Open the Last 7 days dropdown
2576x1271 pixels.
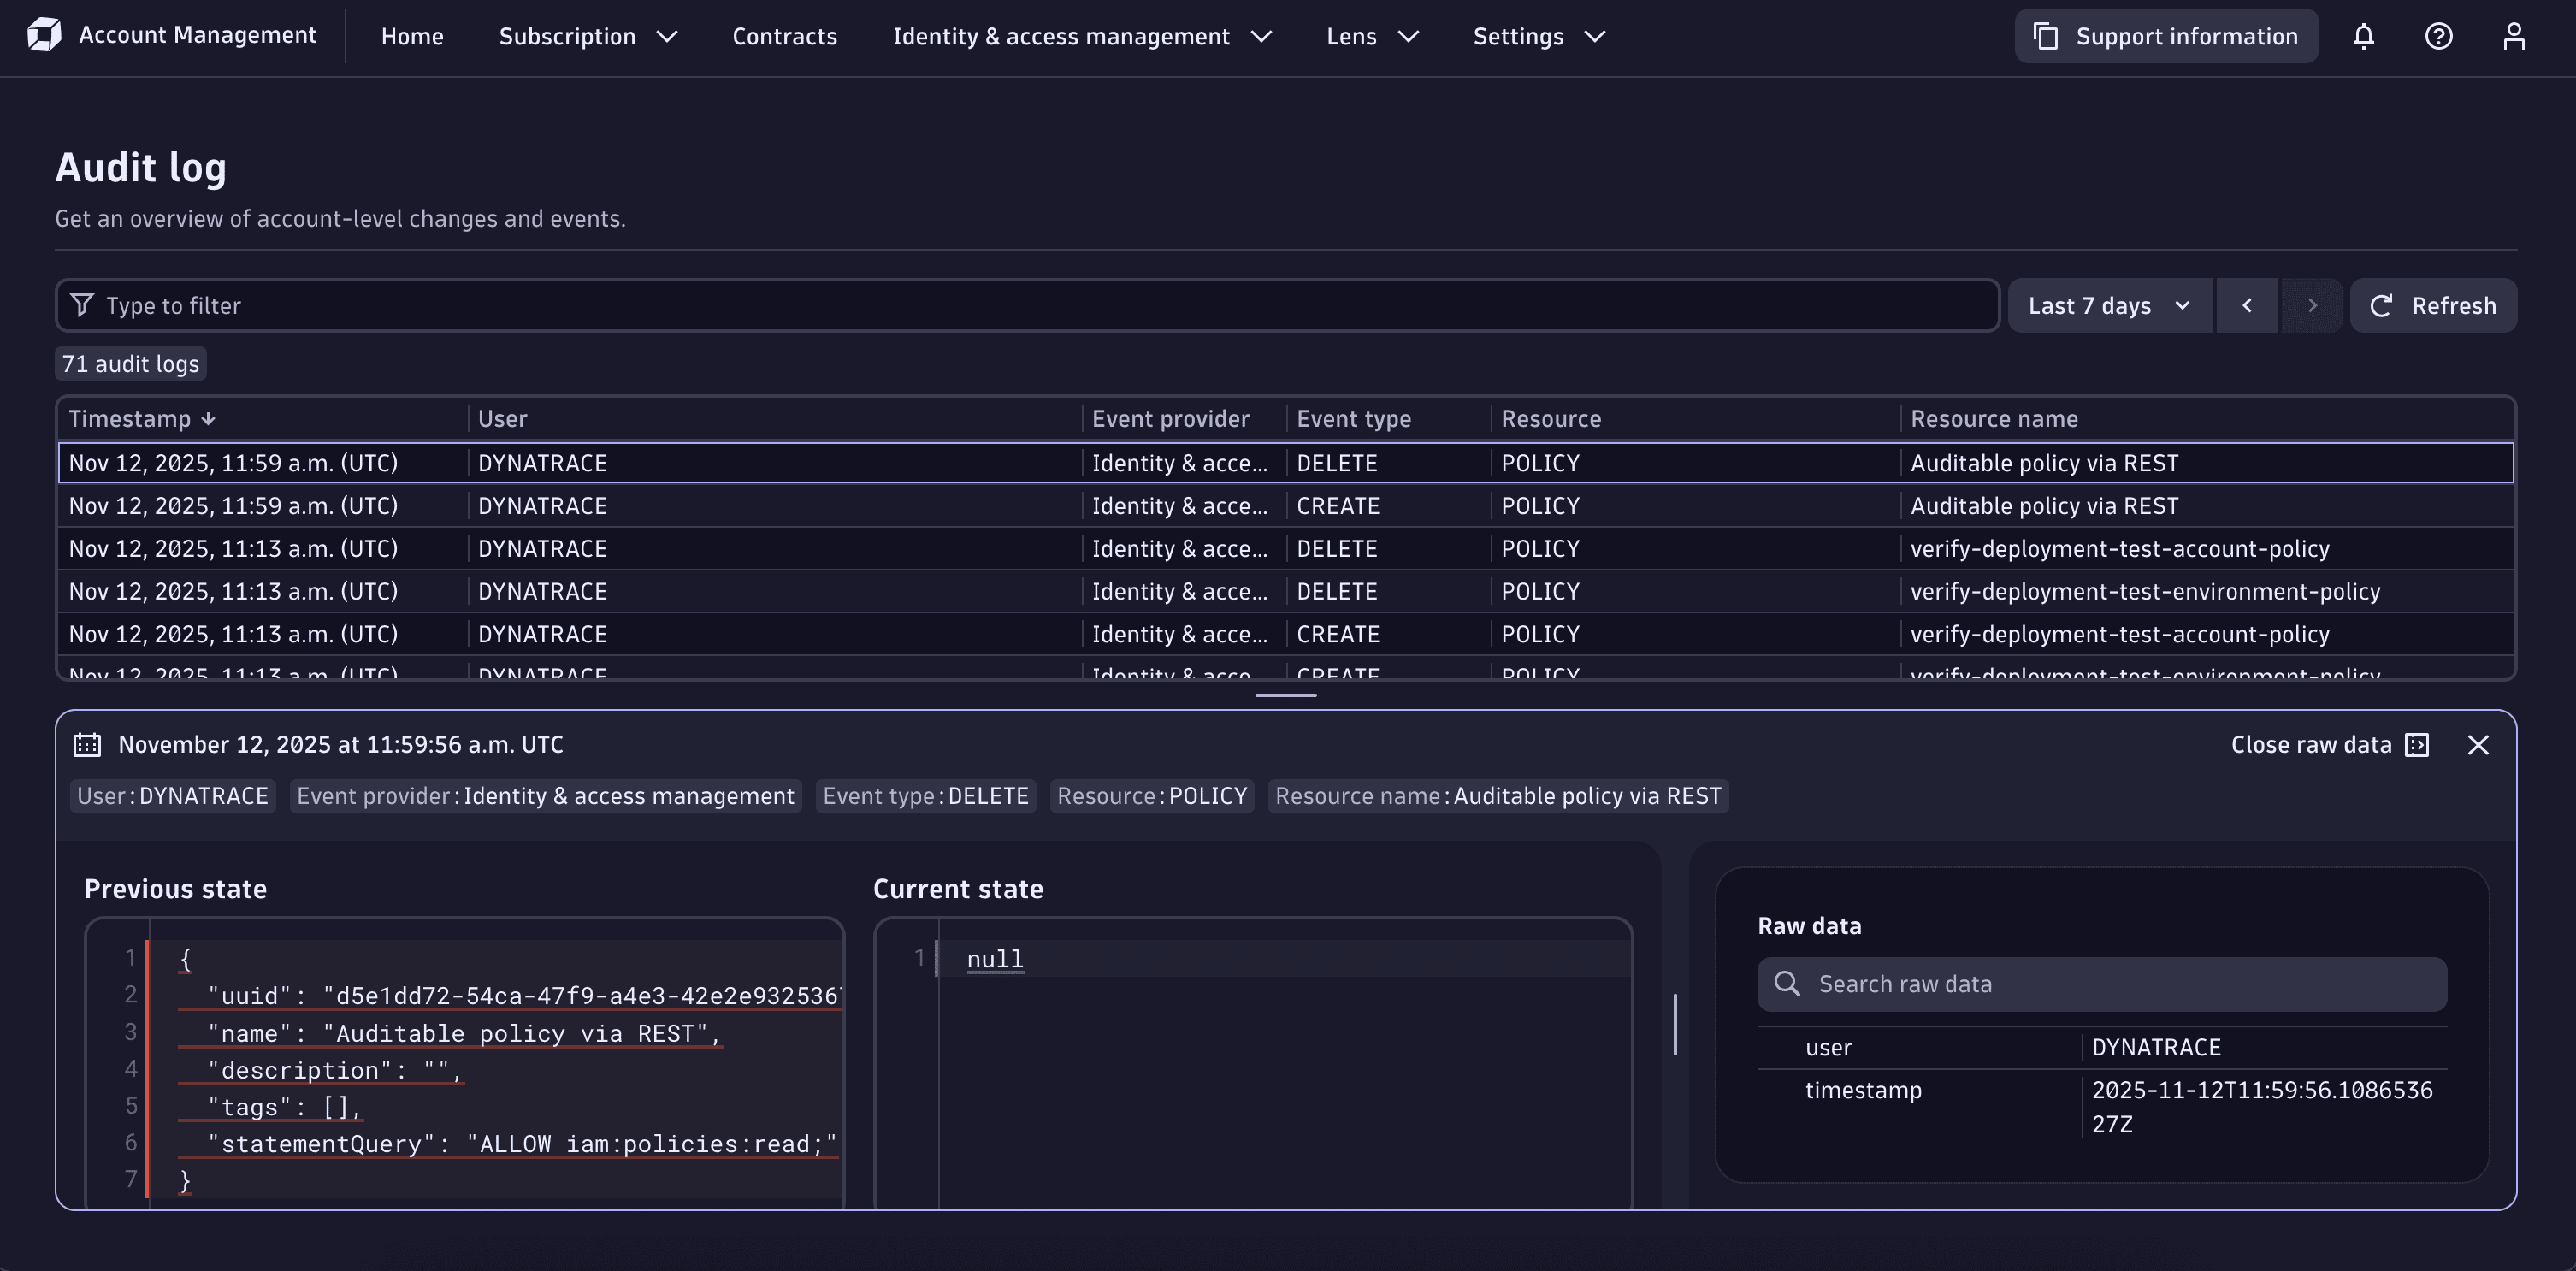[x=2109, y=305]
